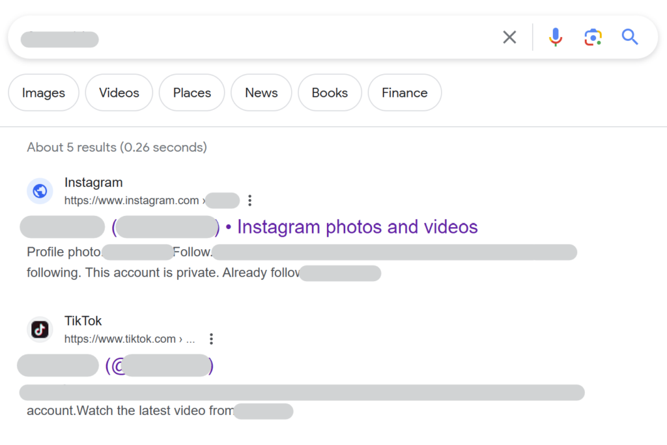
Task: Open Google Lens image search
Action: click(593, 37)
